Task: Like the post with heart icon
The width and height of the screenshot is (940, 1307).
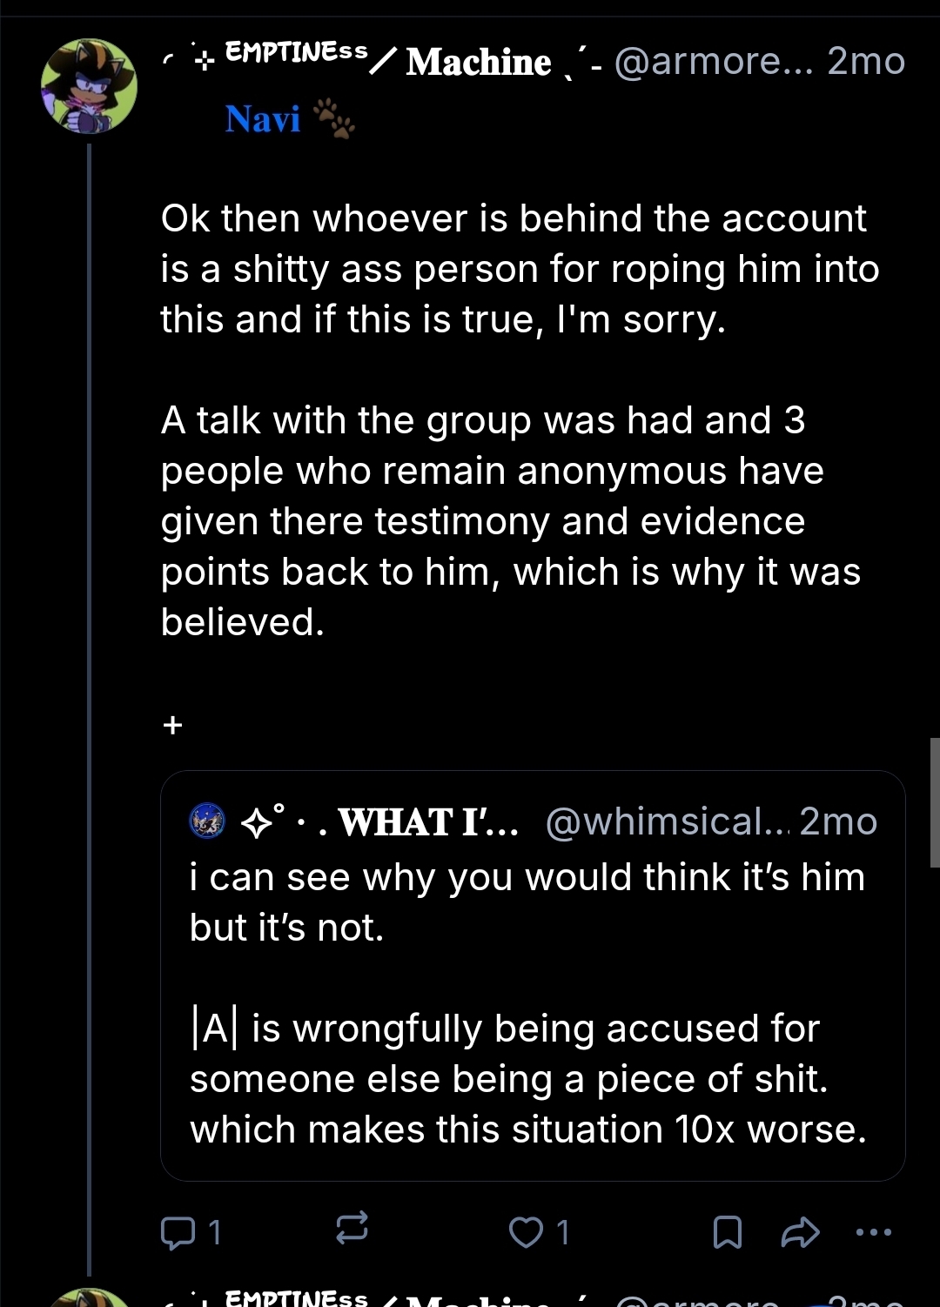Action: point(526,1232)
